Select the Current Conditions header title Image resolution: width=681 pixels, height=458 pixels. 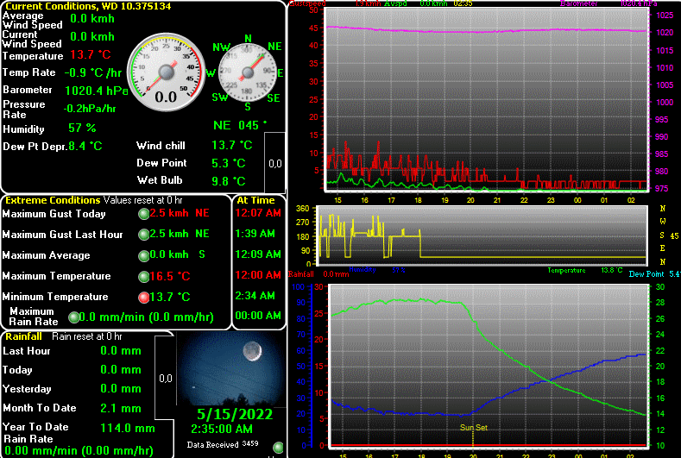(88, 6)
